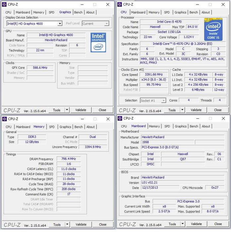This screenshot has height=232, width=231.
Task: Click the GFX Core 598.6 MHz value
Action: click(x=40, y=68)
